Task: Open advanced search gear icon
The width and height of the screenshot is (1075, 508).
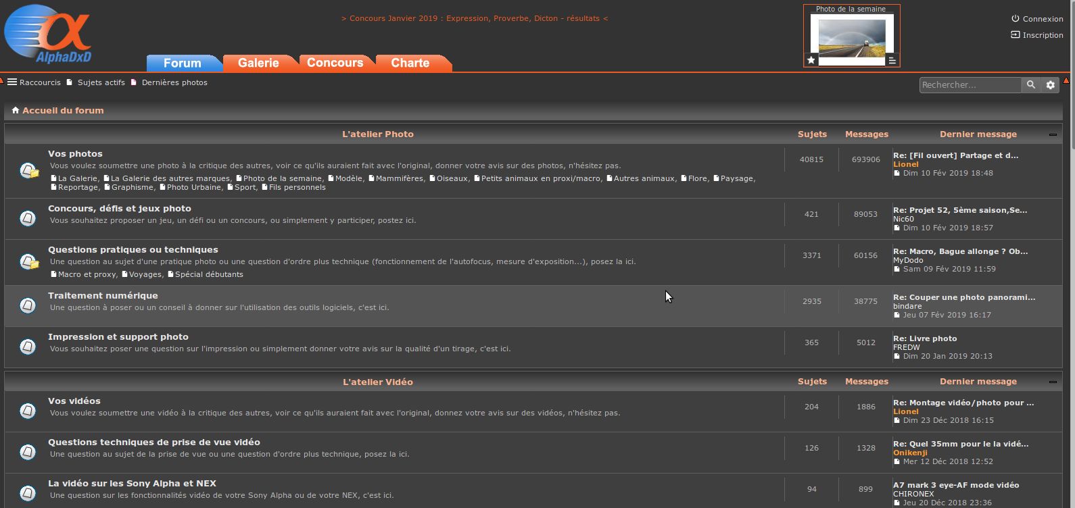Action: point(1050,84)
